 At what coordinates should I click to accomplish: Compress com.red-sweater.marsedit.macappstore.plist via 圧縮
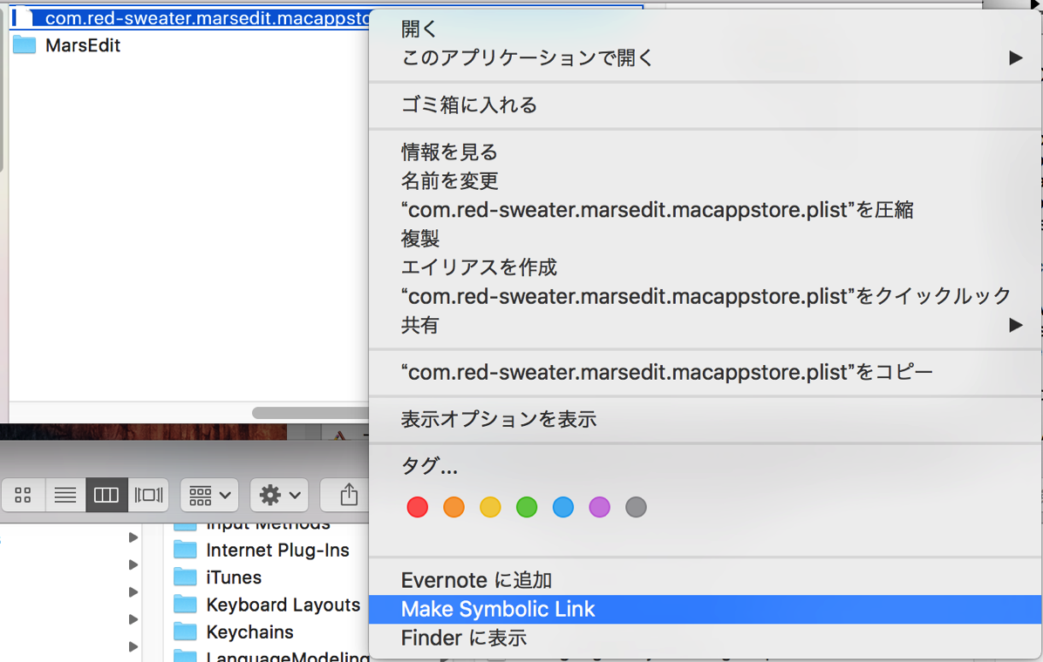point(706,210)
